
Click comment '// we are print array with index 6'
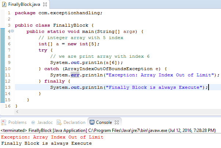pyautogui.click(x=100, y=56)
